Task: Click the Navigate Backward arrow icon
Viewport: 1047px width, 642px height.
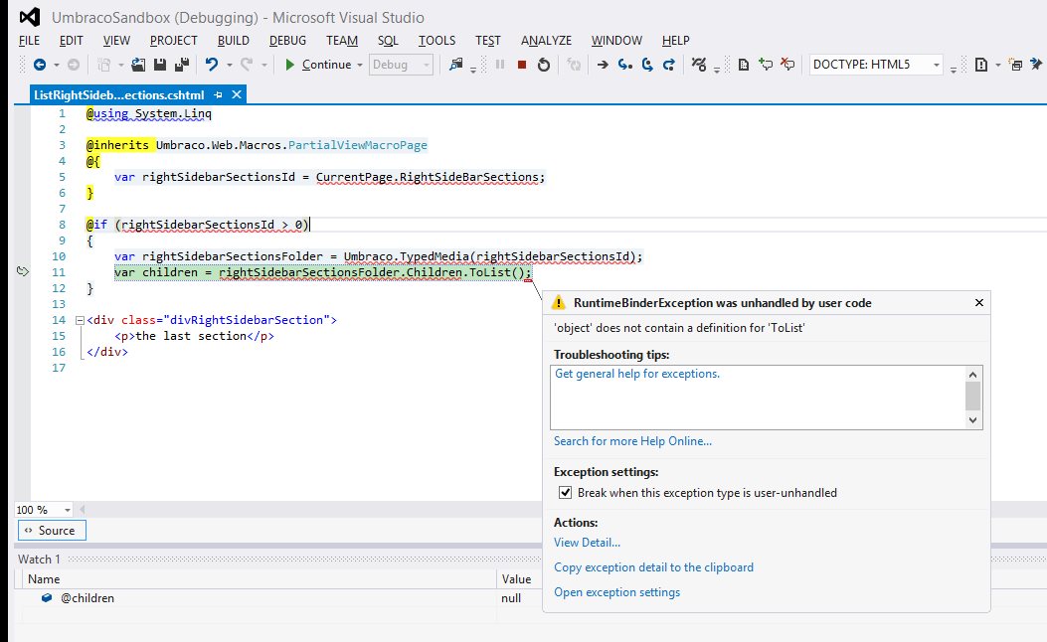Action: pyautogui.click(x=40, y=65)
